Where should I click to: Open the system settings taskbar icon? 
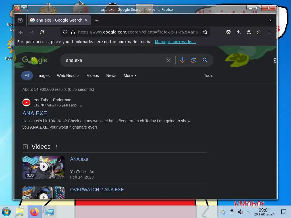point(49,212)
